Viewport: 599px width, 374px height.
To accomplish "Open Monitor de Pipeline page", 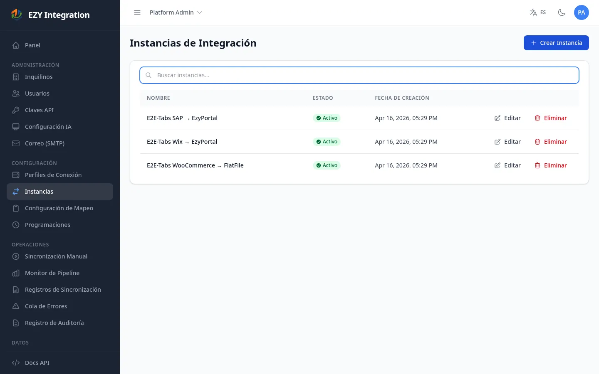I will 60,273.
